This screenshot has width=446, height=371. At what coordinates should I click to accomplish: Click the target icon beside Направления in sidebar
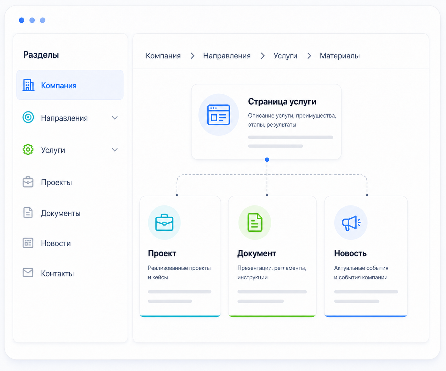pyautogui.click(x=28, y=117)
